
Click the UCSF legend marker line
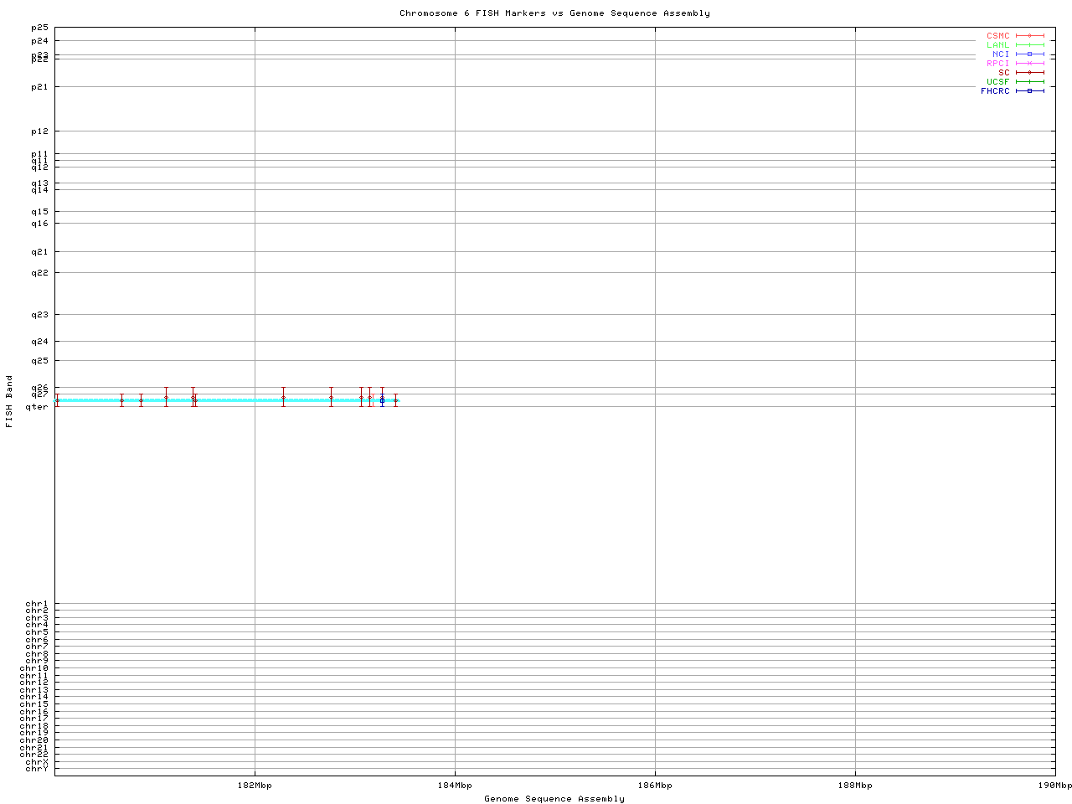pos(1029,82)
